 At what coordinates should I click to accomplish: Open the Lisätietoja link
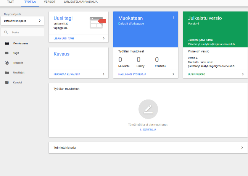click(148, 130)
